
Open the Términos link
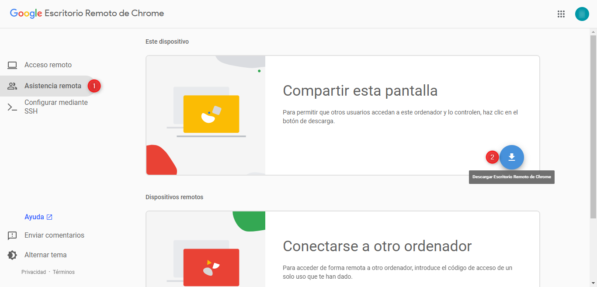pyautogui.click(x=64, y=272)
